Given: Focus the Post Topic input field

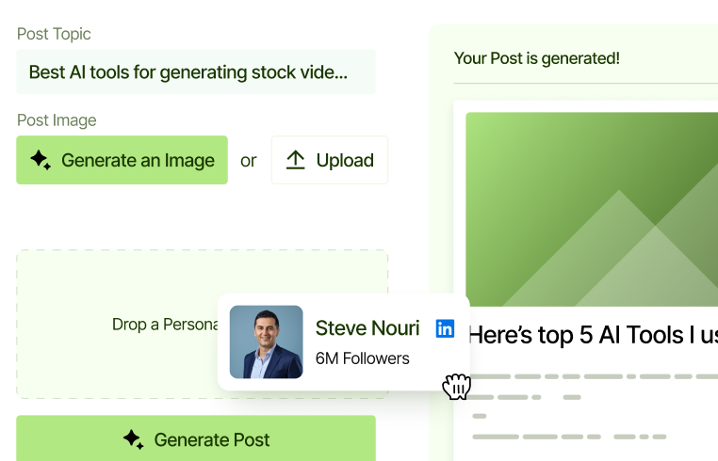Looking at the screenshot, I should pos(196,72).
